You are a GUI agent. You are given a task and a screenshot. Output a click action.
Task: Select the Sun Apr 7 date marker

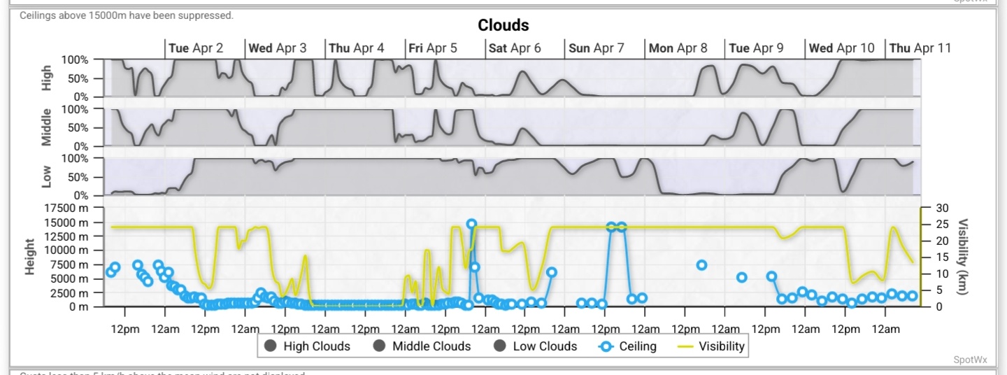tap(597, 48)
